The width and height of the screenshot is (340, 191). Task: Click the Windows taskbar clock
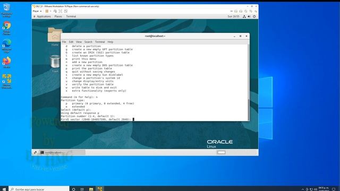click(324, 189)
